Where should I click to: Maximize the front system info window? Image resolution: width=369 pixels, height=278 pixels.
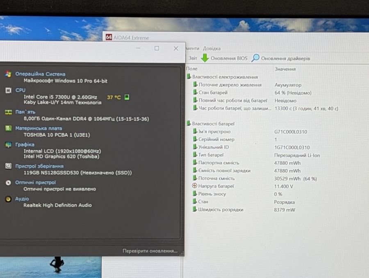coord(157,48)
